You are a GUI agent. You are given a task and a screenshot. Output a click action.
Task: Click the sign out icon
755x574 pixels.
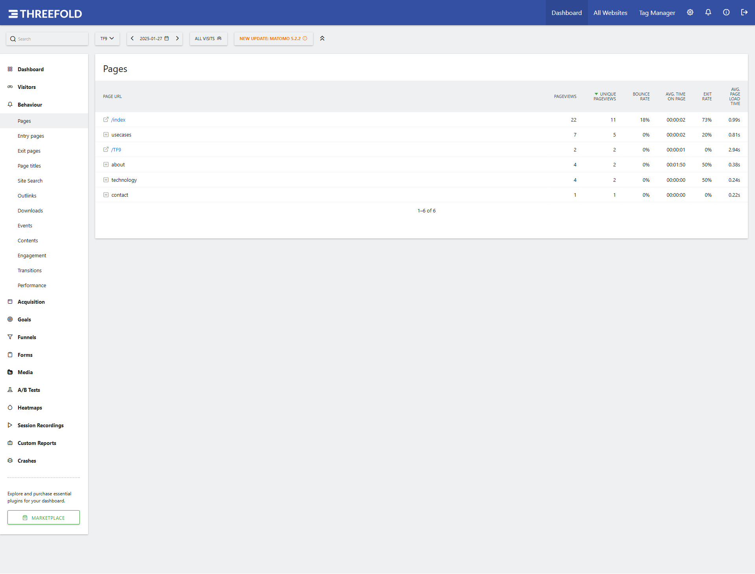click(x=744, y=13)
